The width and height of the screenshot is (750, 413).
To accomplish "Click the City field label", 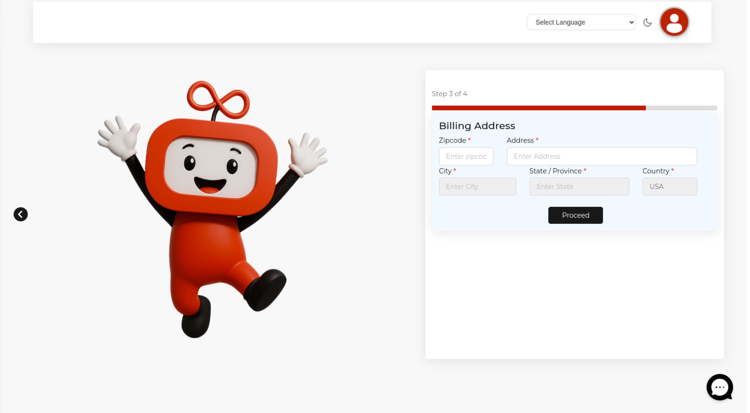I will [x=445, y=171].
